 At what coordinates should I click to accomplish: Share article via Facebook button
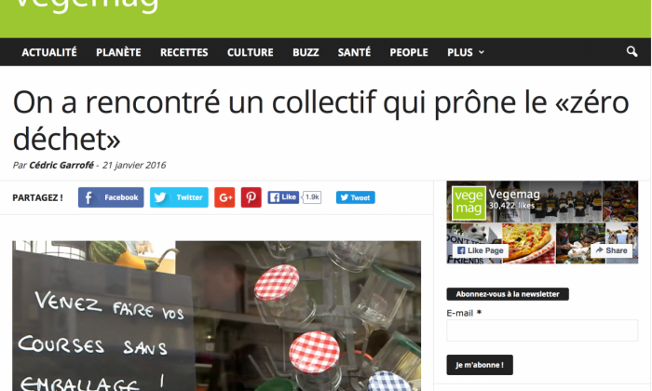pos(111,197)
